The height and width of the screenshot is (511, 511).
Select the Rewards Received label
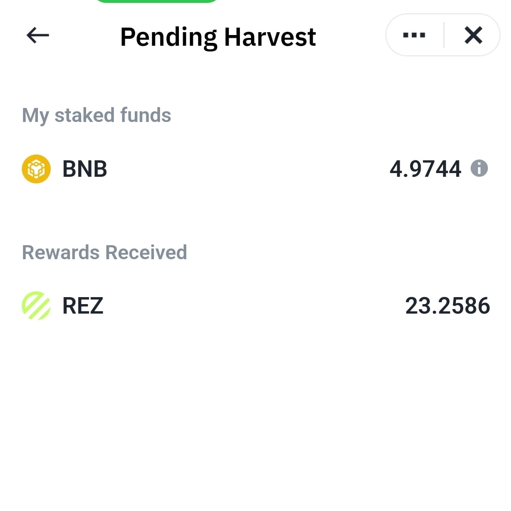click(104, 252)
